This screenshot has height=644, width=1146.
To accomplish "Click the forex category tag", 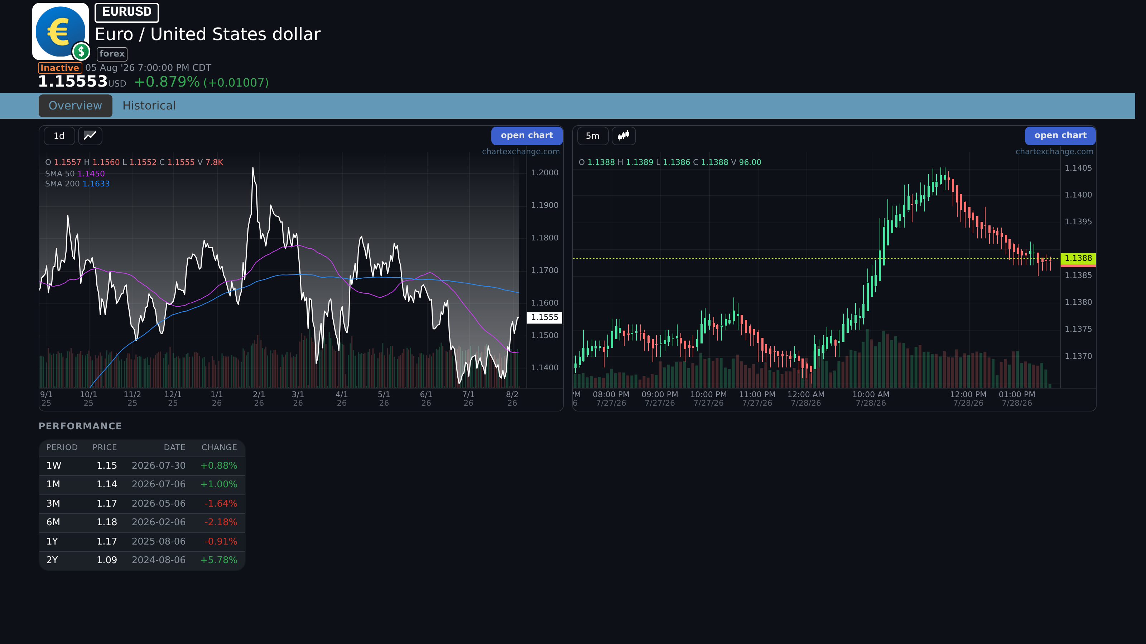I will click(112, 54).
